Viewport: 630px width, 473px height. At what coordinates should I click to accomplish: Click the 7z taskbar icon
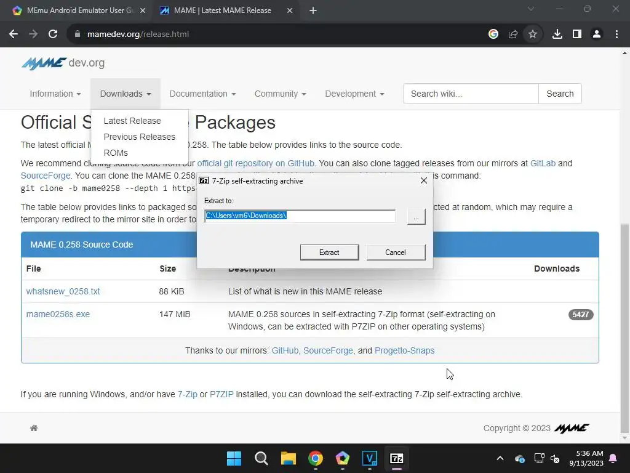pos(397,458)
